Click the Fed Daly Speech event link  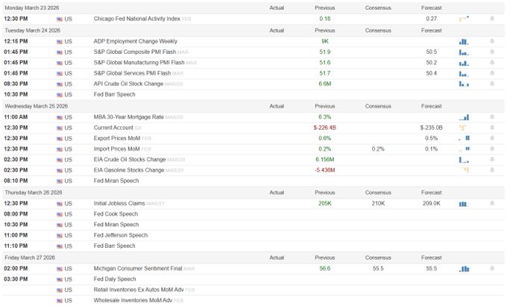[116, 278]
